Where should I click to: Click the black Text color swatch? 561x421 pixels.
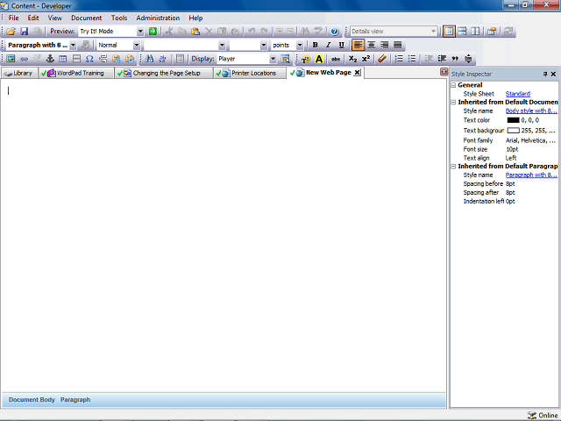[x=513, y=120]
